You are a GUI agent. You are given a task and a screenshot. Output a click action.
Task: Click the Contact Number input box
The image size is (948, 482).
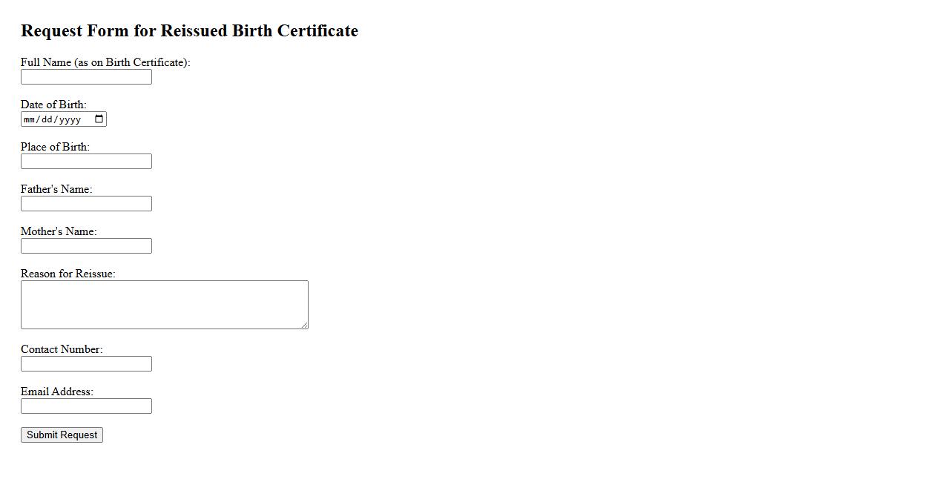[86, 364]
